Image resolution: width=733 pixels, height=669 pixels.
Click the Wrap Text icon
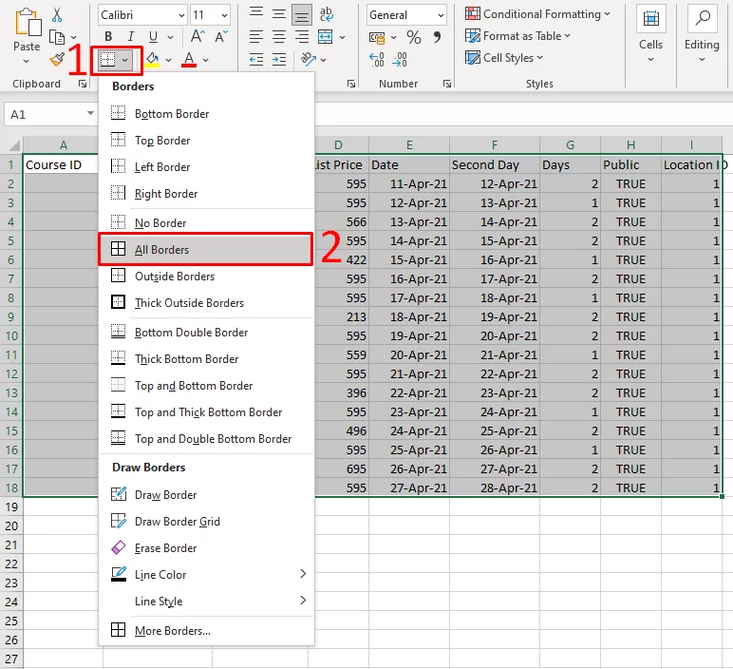tap(327, 14)
